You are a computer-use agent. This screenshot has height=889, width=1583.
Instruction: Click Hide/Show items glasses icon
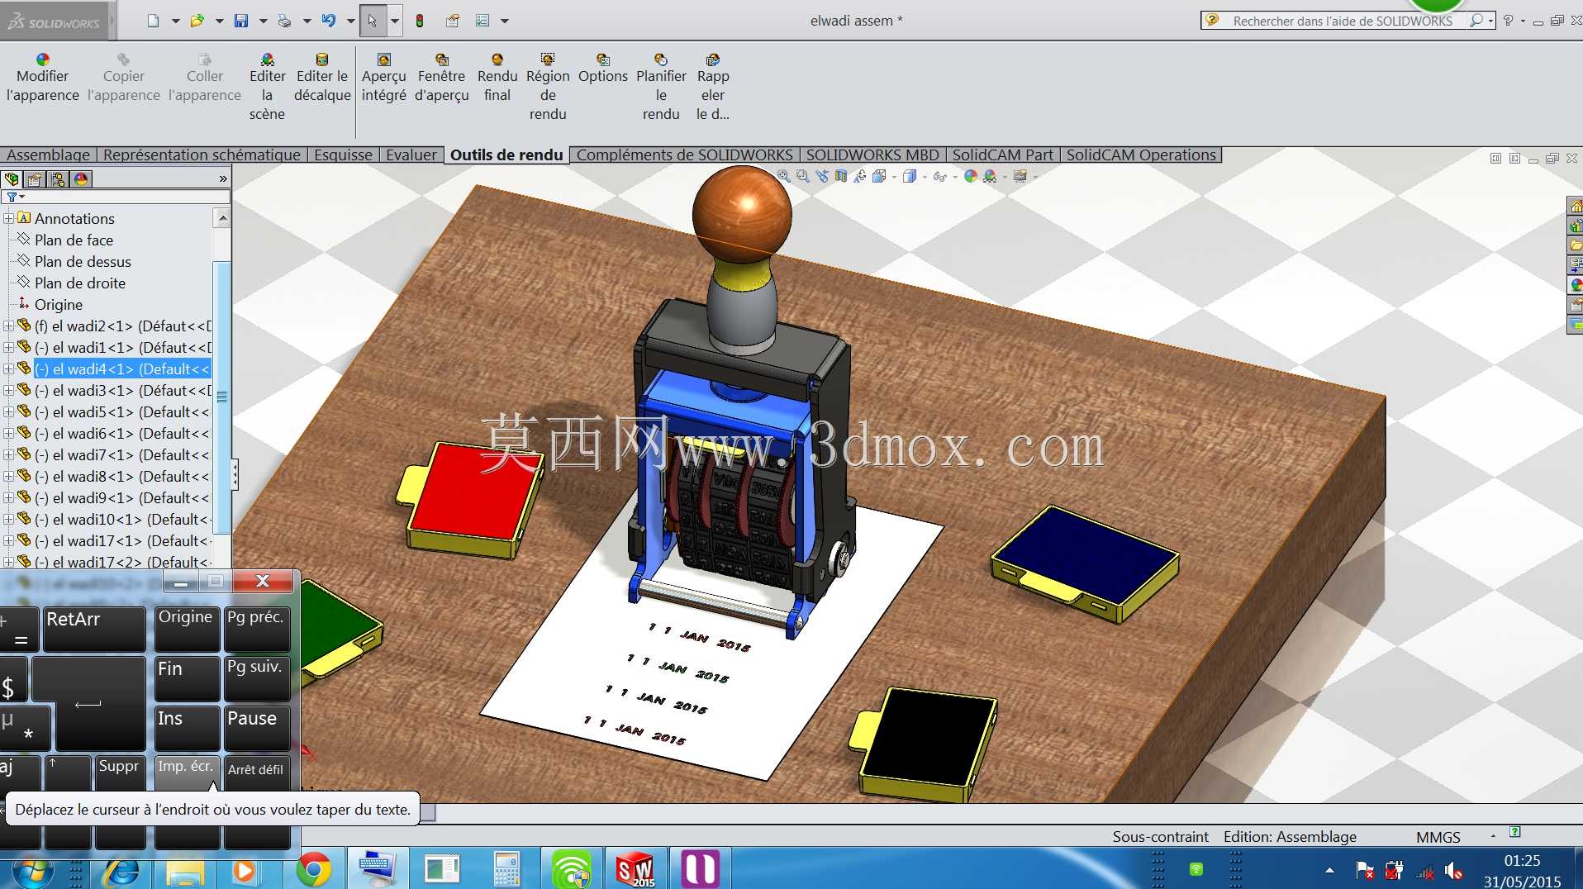939,176
